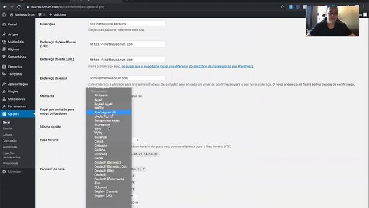Screen dimensions: 369x208
Task: Select Deutsch (Österreich) language option
Action: point(109,179)
